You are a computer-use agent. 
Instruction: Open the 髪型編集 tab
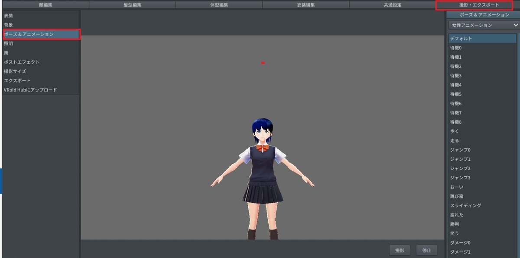(x=132, y=5)
